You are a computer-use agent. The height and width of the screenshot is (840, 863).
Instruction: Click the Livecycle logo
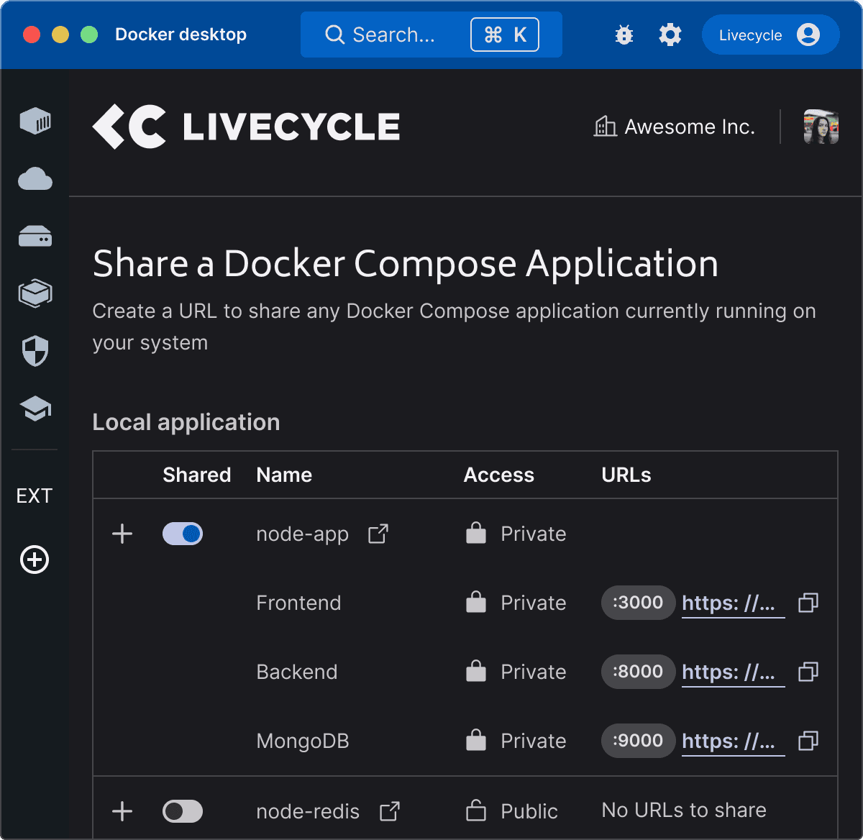pyautogui.click(x=246, y=127)
